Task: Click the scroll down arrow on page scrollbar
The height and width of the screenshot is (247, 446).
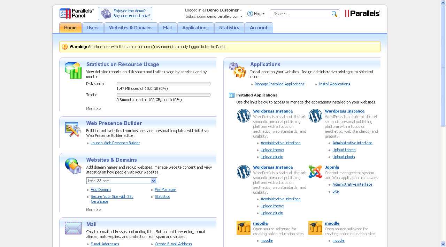Action: 443,244
